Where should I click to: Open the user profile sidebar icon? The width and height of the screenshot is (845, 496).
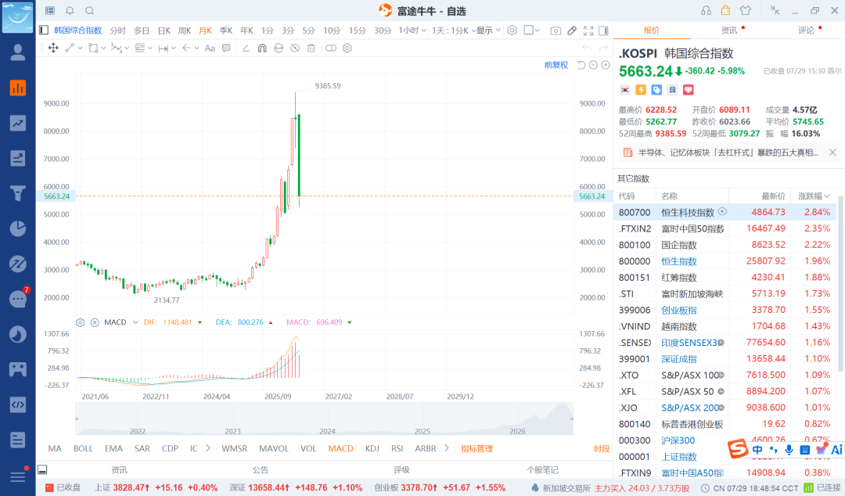(18, 52)
